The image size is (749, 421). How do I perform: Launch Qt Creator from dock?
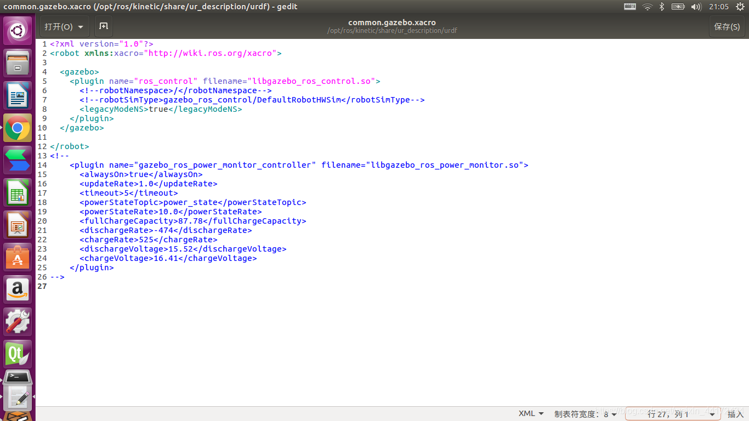click(x=18, y=354)
